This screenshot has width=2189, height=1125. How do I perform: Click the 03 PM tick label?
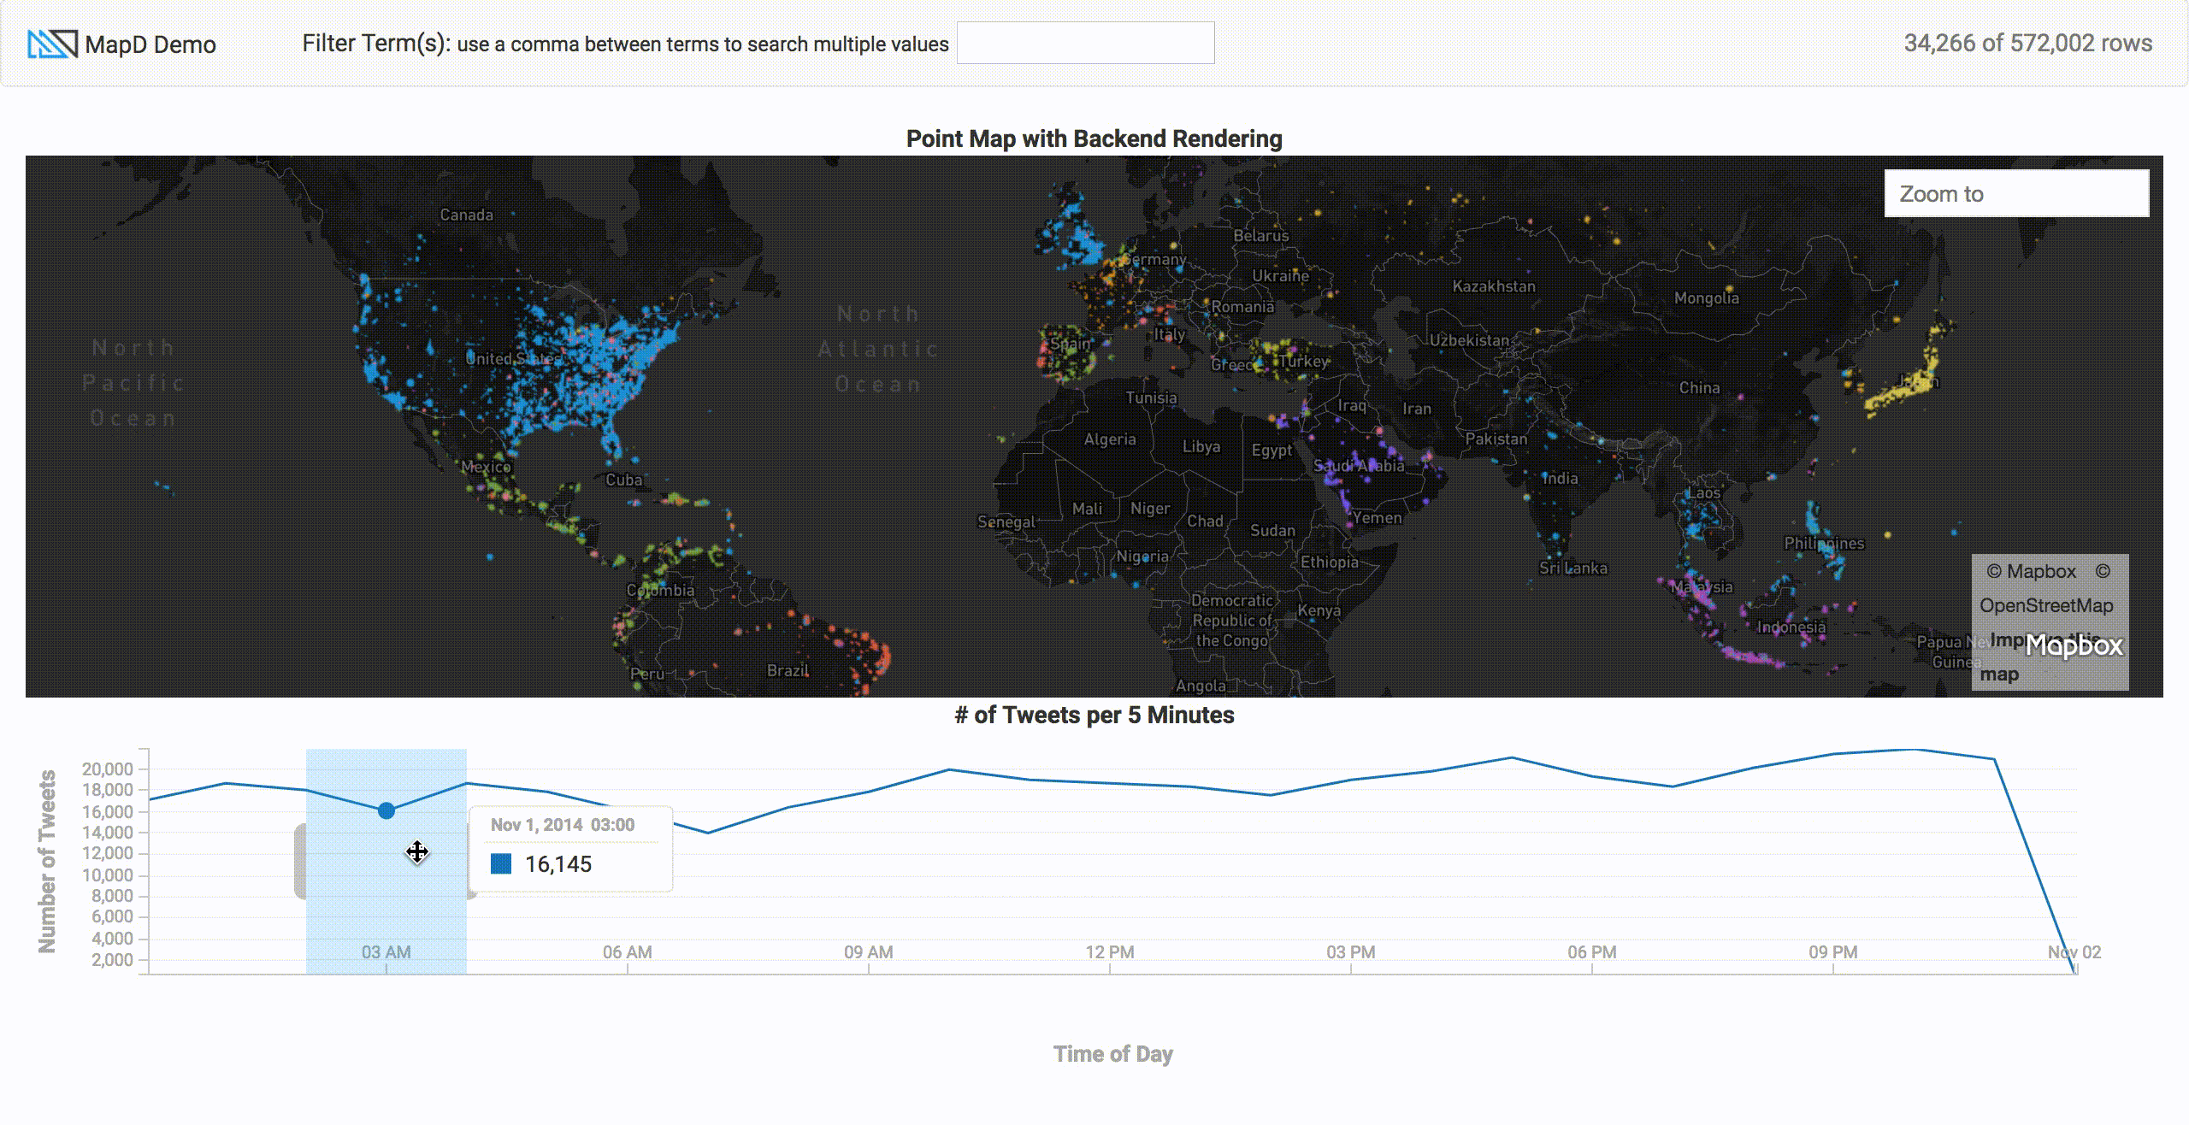(1351, 952)
